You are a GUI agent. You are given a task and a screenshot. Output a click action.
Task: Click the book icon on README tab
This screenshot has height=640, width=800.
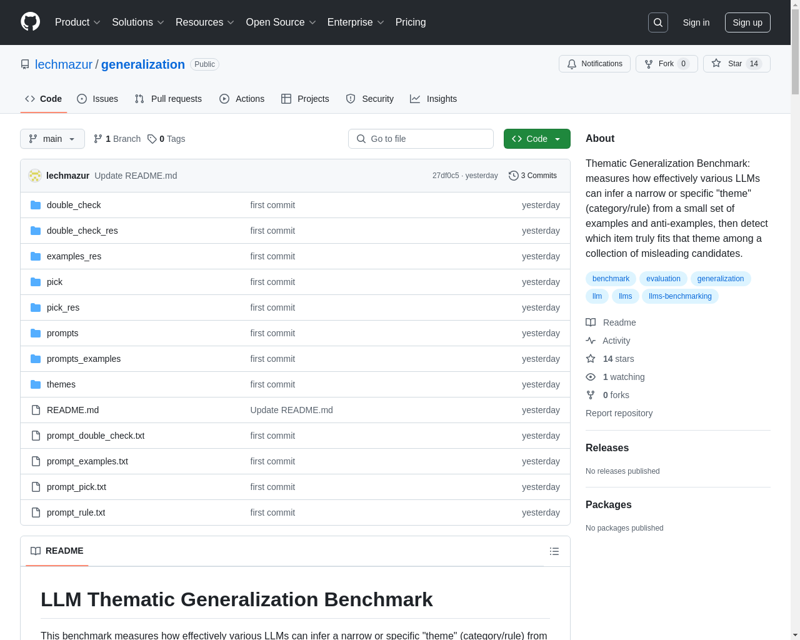click(36, 551)
